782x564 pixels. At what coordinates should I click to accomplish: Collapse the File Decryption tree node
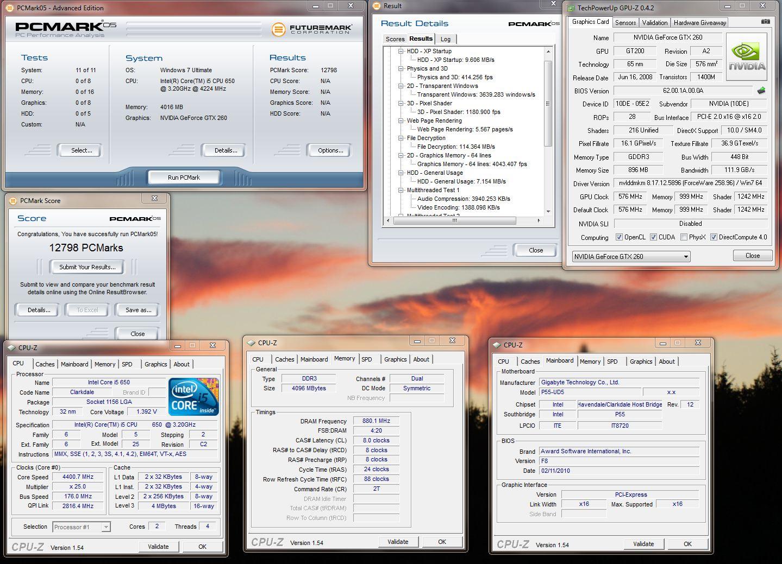click(401, 138)
